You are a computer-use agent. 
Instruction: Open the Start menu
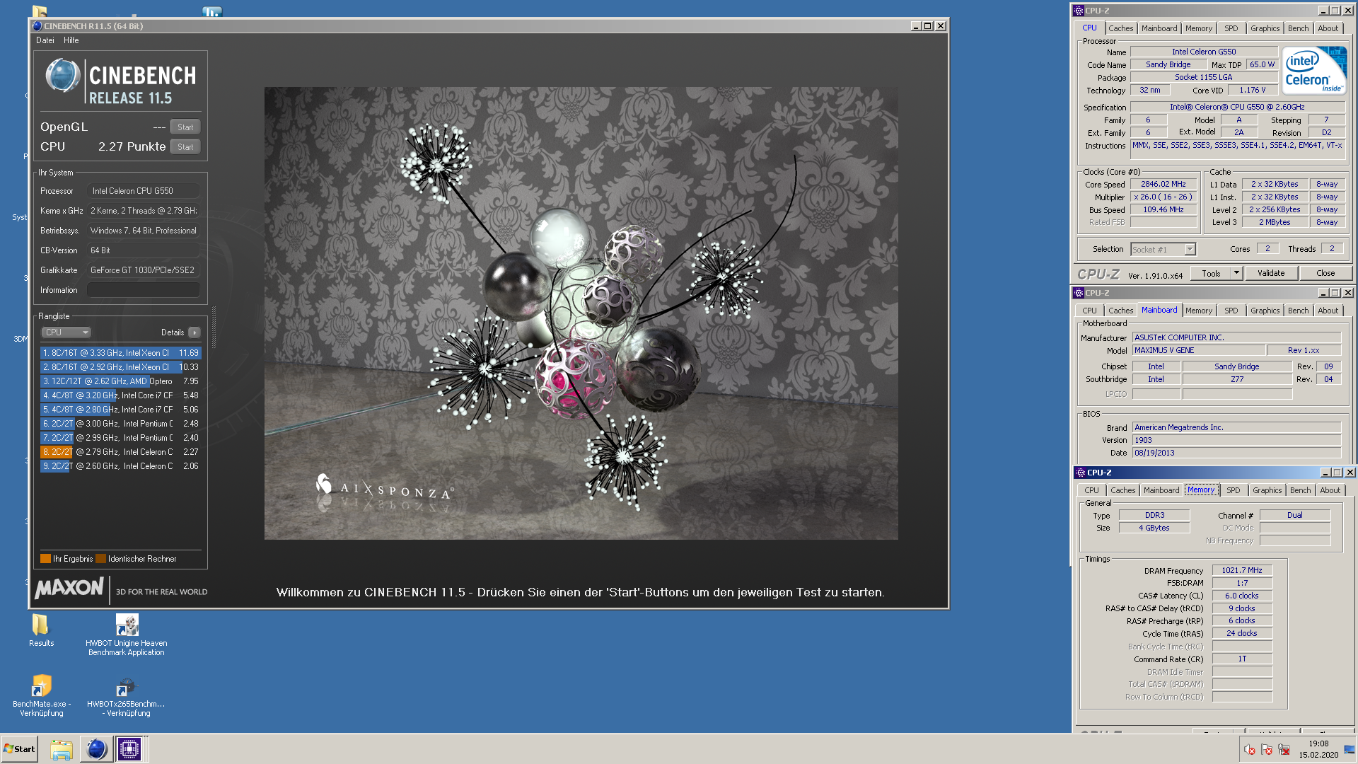[x=20, y=749]
